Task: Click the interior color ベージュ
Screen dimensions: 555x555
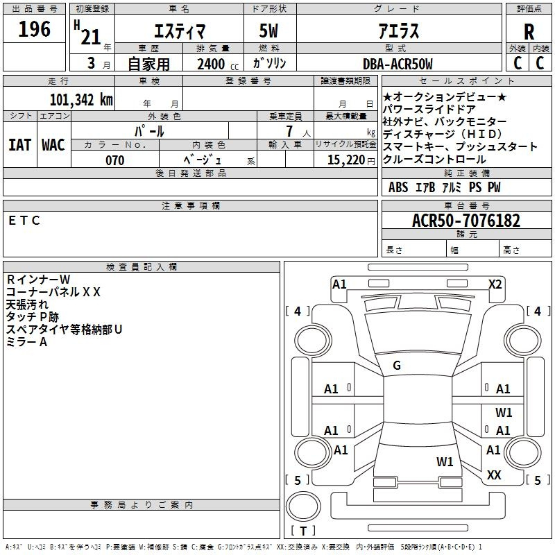Action: (x=203, y=160)
